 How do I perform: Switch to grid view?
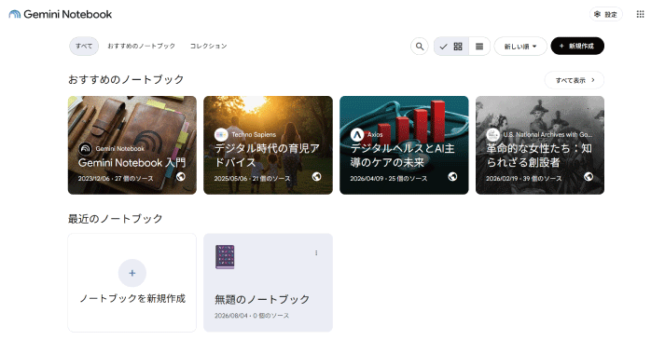[451, 46]
